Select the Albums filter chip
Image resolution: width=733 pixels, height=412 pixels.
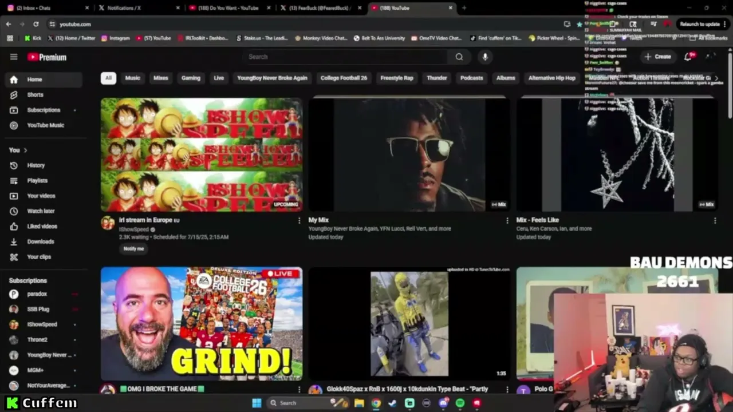[506, 78]
